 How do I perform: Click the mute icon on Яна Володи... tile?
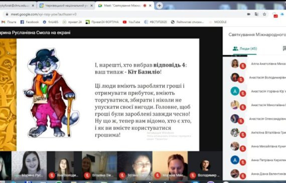coord(52,175)
